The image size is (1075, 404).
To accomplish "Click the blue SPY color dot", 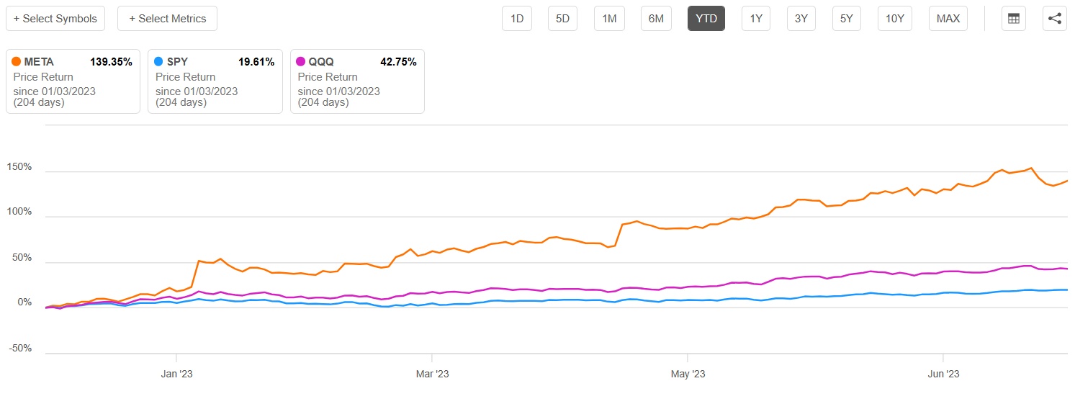I will click(158, 62).
